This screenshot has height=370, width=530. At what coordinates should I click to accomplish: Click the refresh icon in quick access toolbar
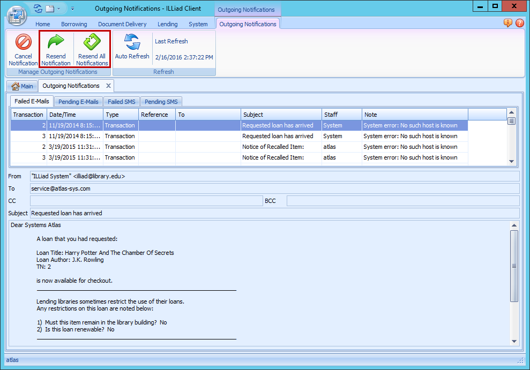[38, 9]
